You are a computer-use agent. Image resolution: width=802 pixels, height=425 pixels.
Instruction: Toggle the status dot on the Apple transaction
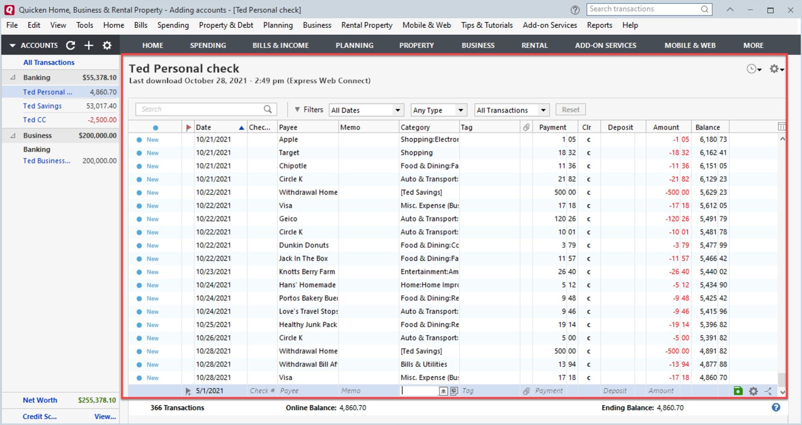click(139, 140)
